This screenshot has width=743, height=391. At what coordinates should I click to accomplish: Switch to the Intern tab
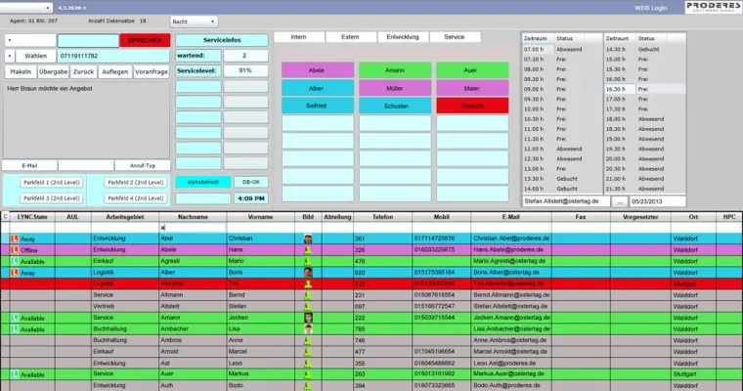[298, 37]
